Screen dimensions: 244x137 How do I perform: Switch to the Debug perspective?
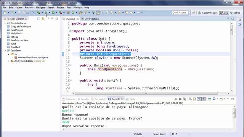pyautogui.click(x=235, y=13)
